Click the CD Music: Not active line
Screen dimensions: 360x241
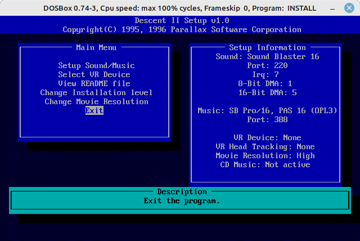[265, 165]
